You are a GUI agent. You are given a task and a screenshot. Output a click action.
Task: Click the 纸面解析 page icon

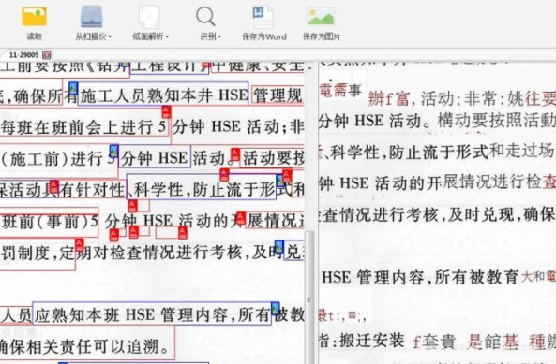[149, 17]
